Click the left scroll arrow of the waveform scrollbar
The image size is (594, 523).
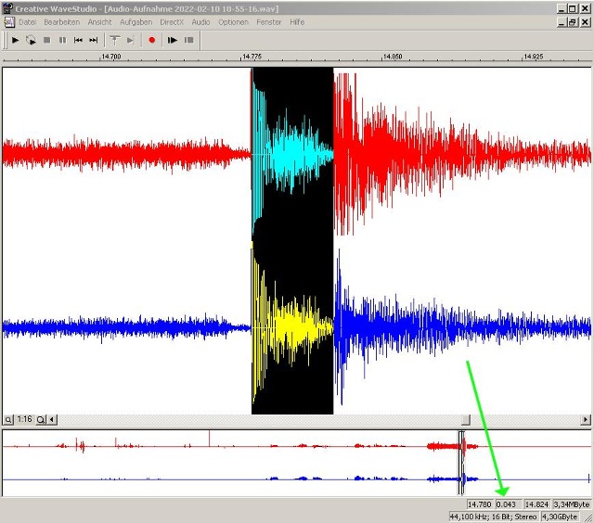pyautogui.click(x=52, y=420)
